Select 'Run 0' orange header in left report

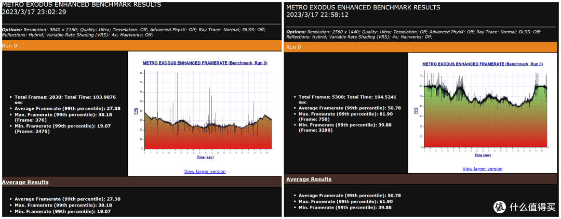(x=142, y=46)
